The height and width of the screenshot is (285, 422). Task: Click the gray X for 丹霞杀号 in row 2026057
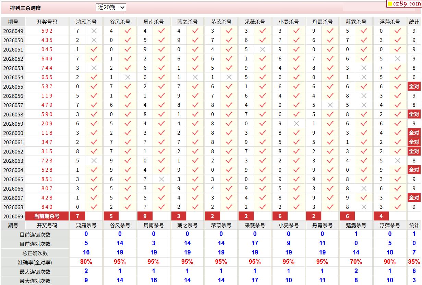[330, 105]
